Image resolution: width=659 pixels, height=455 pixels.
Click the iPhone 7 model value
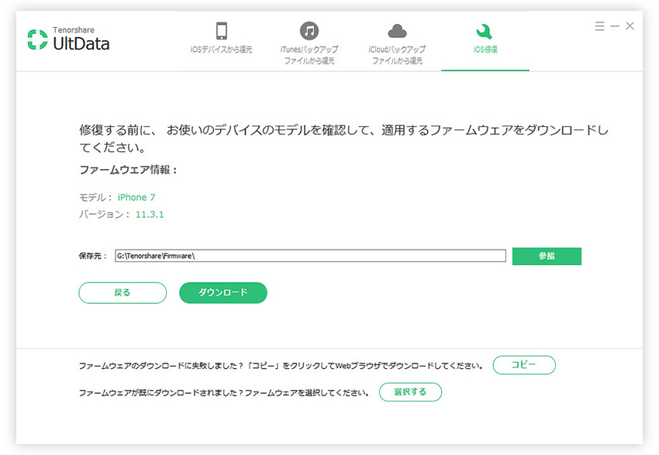click(x=136, y=198)
